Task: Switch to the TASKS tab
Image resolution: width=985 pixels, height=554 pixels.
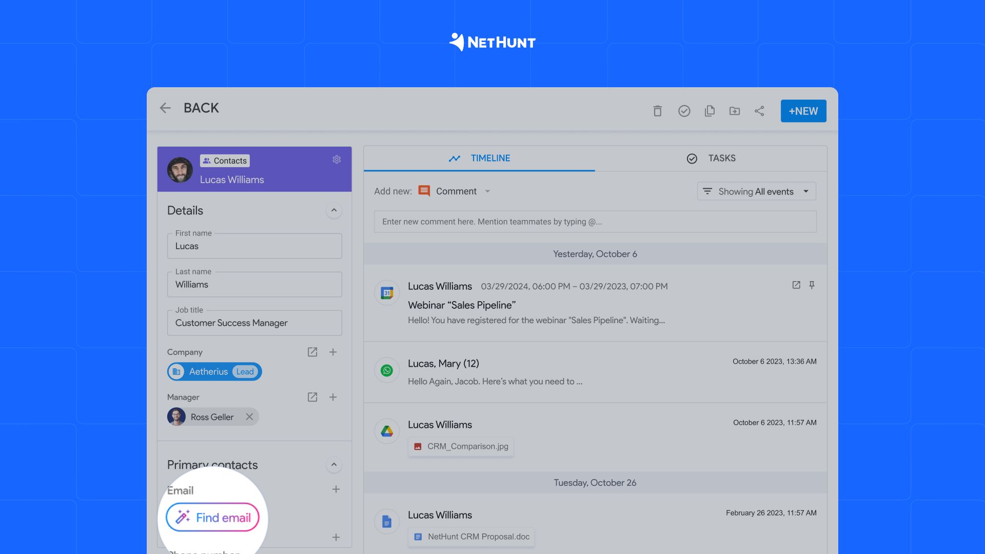Action: (711, 158)
